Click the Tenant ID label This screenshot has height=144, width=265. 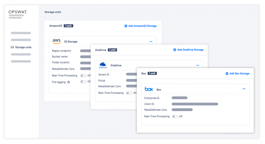coord(104,75)
